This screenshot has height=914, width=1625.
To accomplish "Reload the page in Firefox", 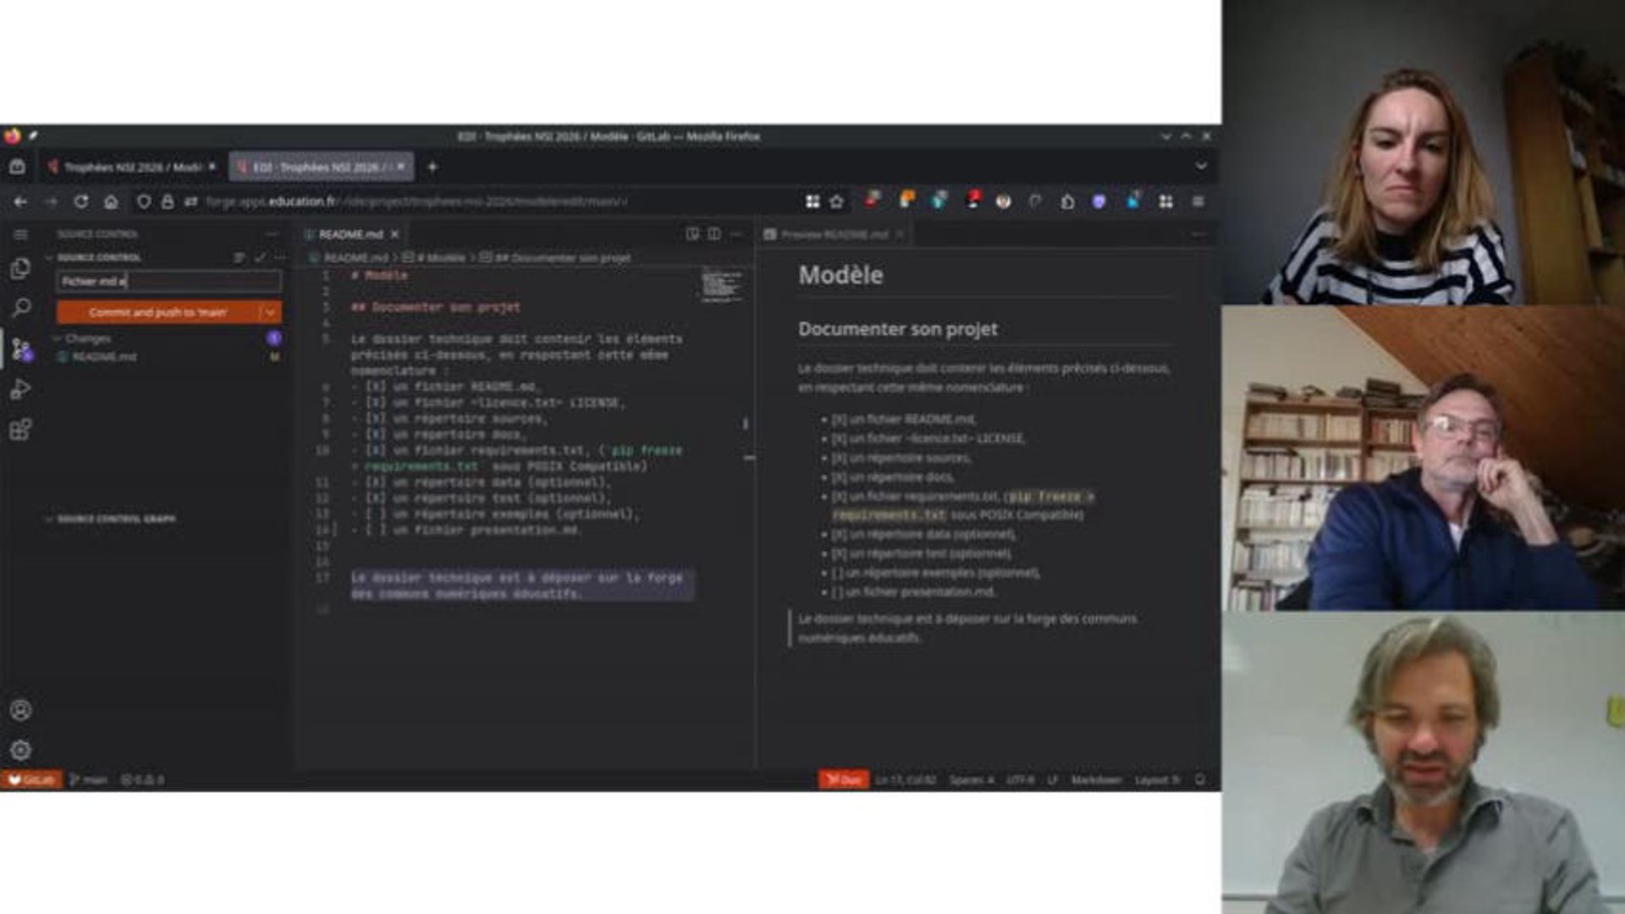I will coord(81,201).
